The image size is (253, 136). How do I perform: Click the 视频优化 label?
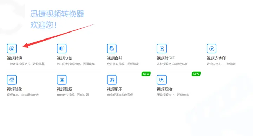pyautogui.click(x=15, y=89)
